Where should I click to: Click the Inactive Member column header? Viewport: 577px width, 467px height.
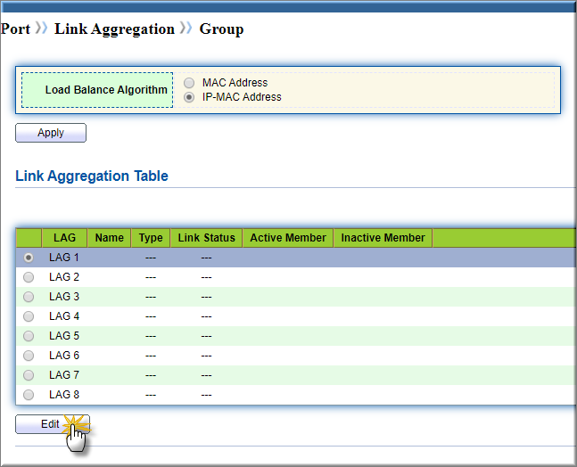[x=383, y=238]
